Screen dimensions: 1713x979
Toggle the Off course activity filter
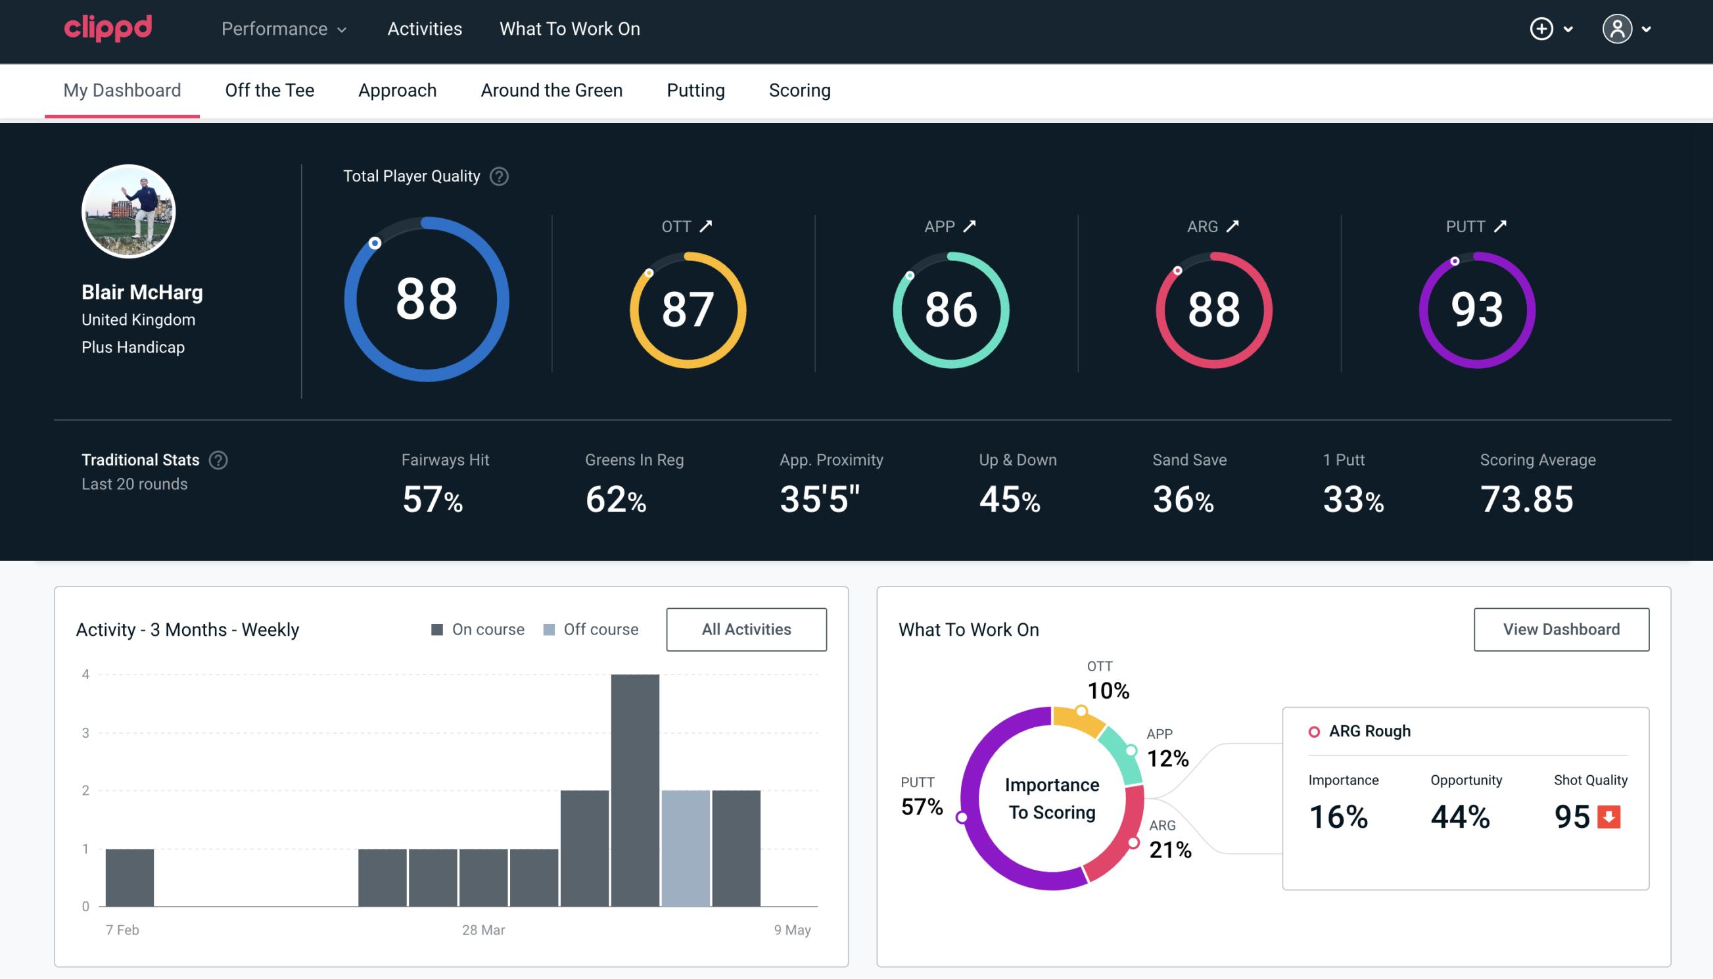point(588,629)
